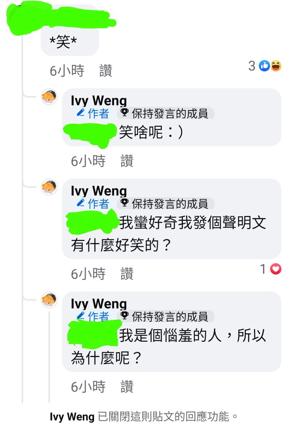Open Ivy Weng's avatar on 我是個惱羞的人 reply
Viewport: 290px width, 429px height.
(49, 300)
